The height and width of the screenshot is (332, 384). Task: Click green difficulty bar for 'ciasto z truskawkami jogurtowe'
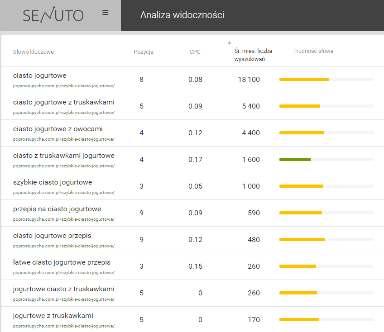coord(295,159)
